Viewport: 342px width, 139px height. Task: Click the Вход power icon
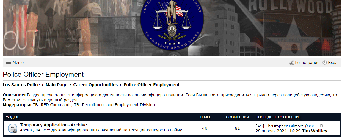click(x=325, y=63)
